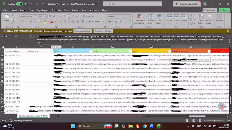This screenshot has width=232, height=130.
Task: Open Conditional Formatting menu
Action: coord(139,19)
